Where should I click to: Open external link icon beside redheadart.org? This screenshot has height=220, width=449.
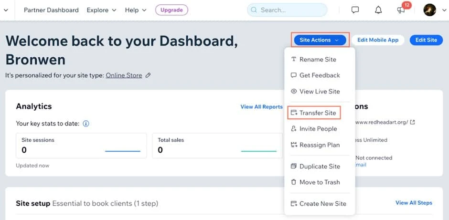click(413, 122)
